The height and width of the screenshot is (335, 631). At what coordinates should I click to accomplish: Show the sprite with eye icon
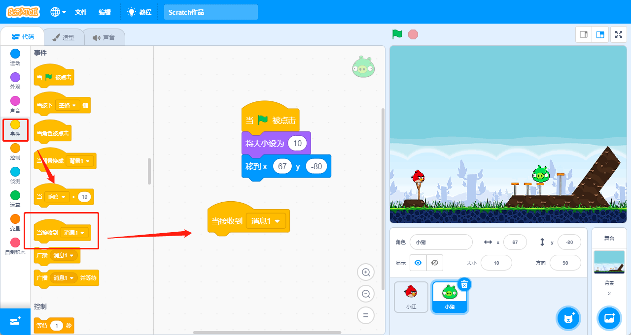click(x=418, y=263)
